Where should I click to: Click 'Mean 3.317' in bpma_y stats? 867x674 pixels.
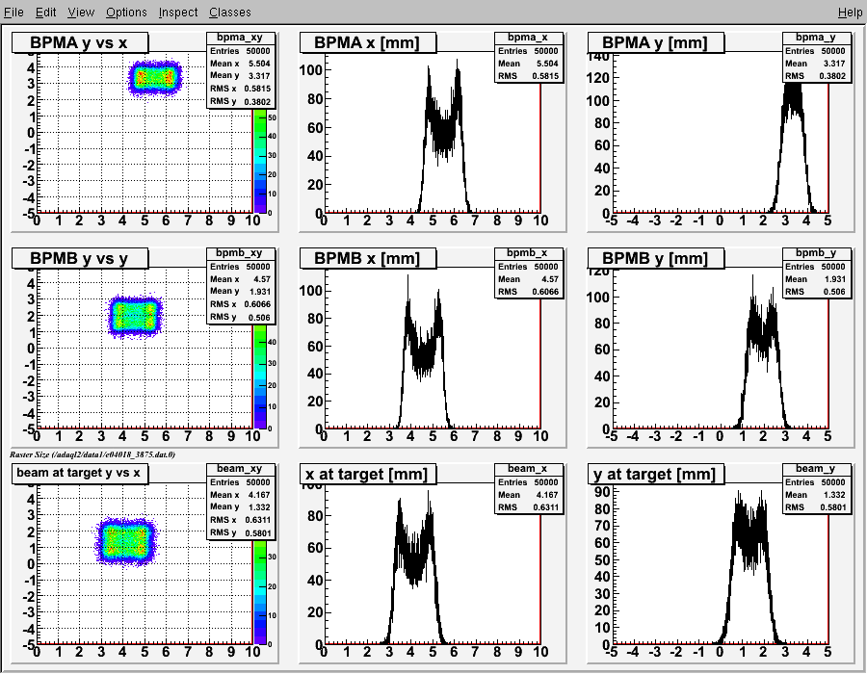point(816,64)
